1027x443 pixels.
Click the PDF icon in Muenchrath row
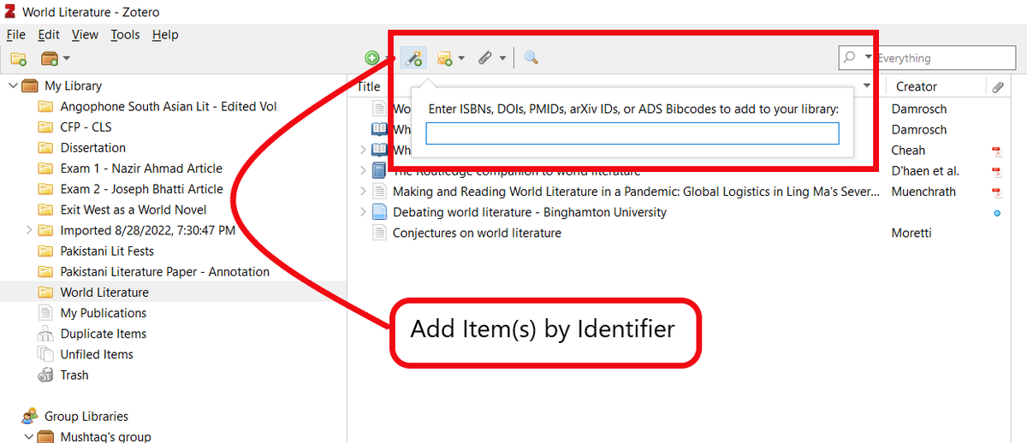click(x=996, y=192)
